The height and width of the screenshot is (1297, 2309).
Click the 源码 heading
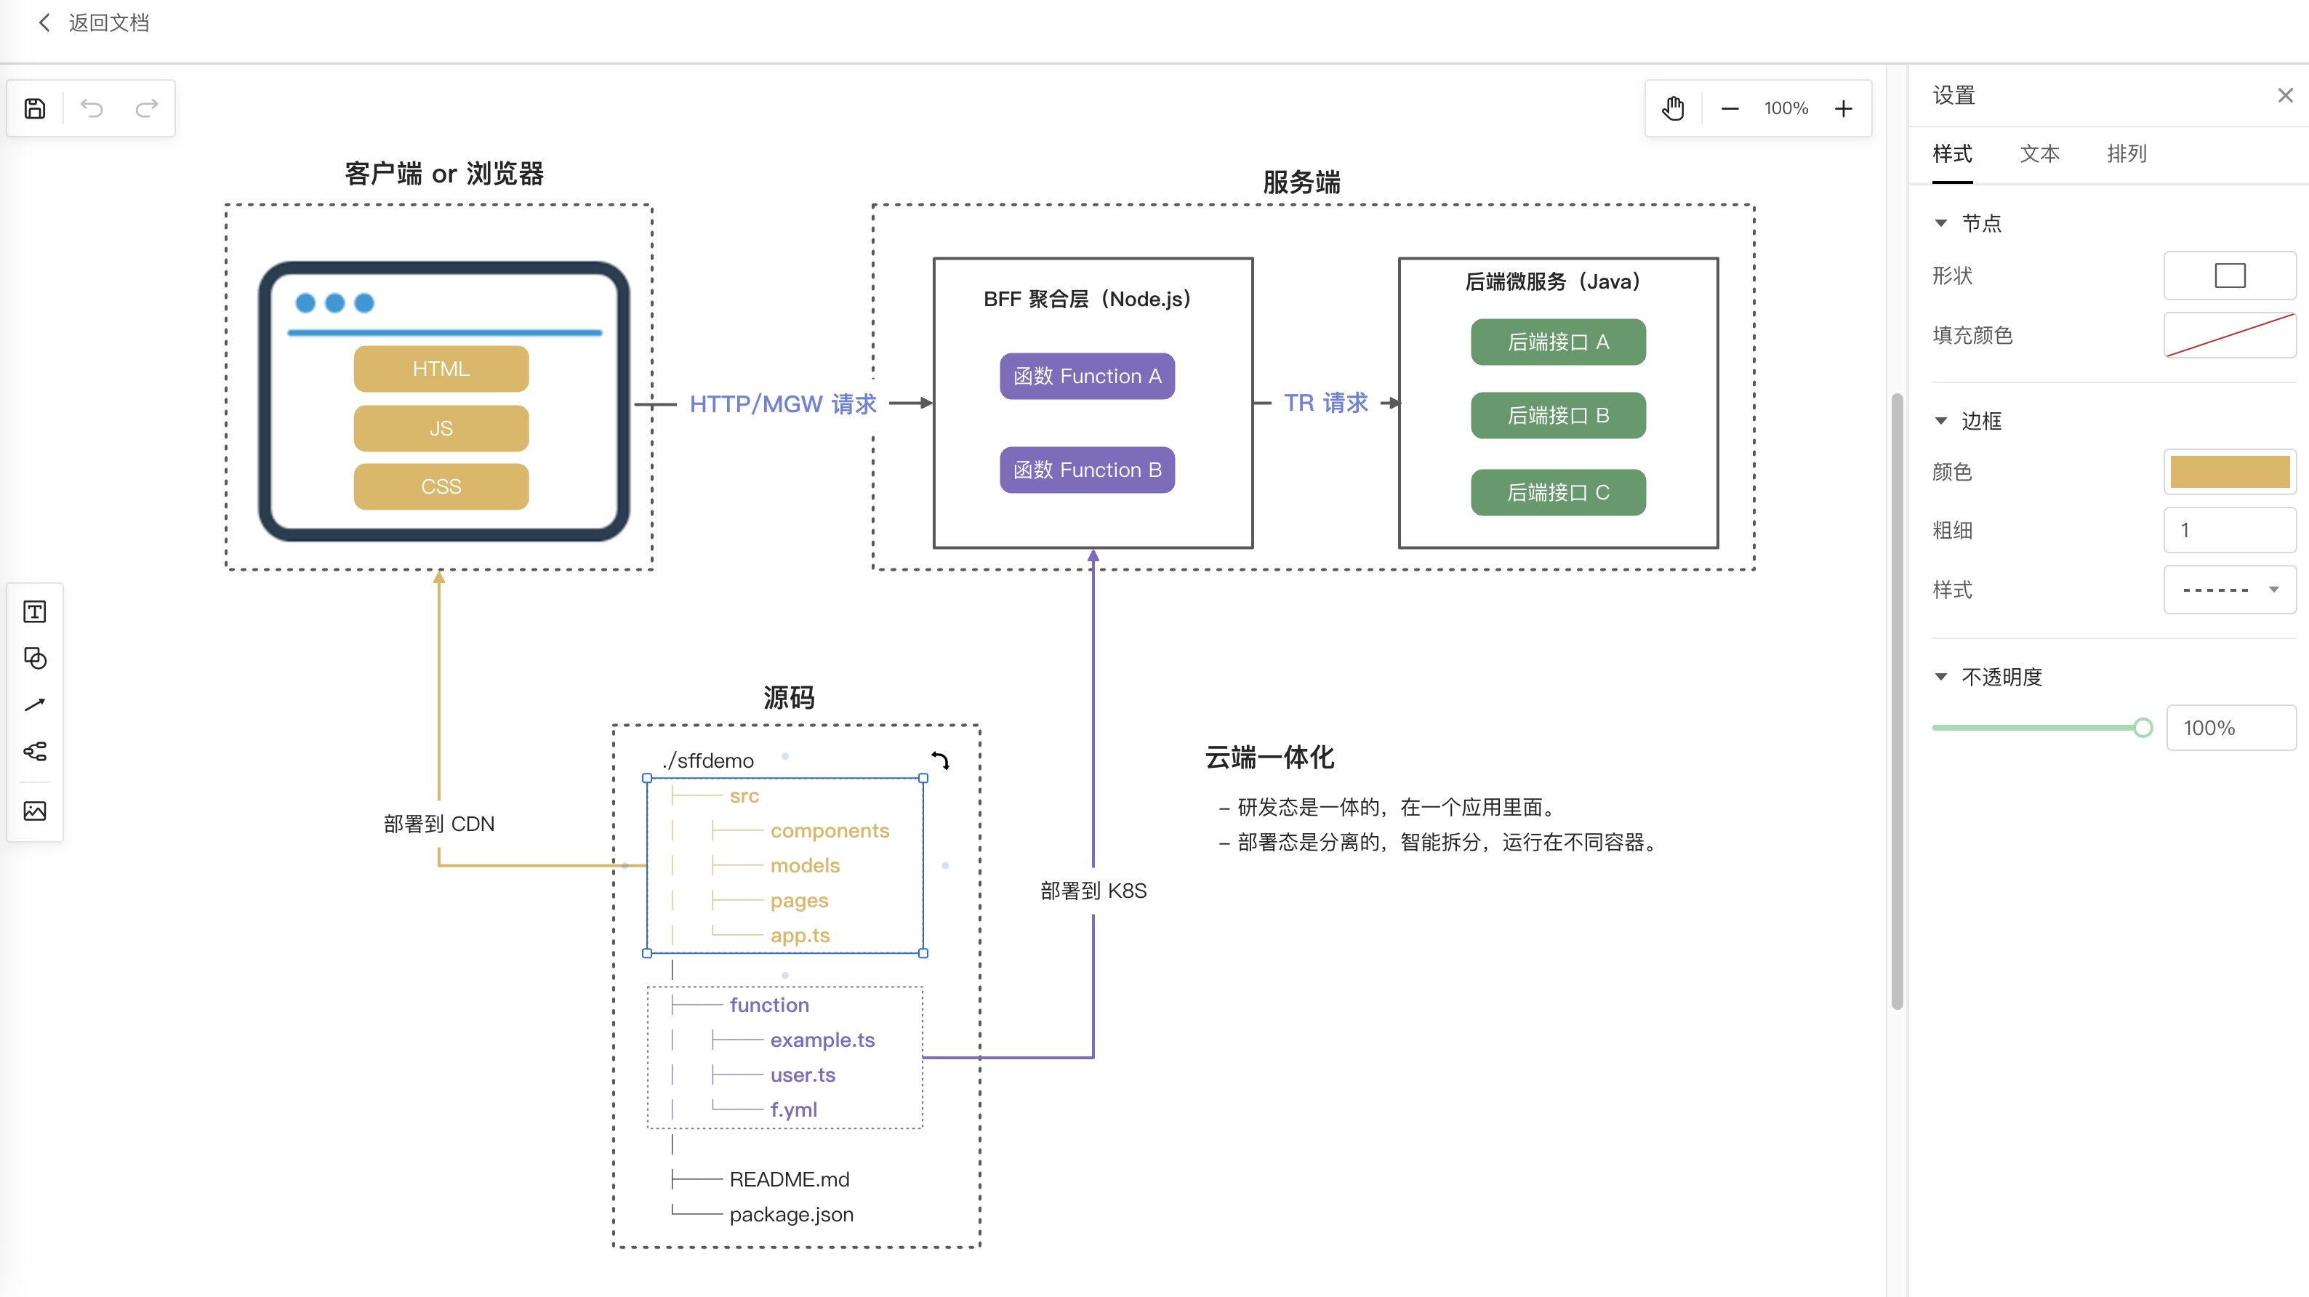tap(789, 697)
